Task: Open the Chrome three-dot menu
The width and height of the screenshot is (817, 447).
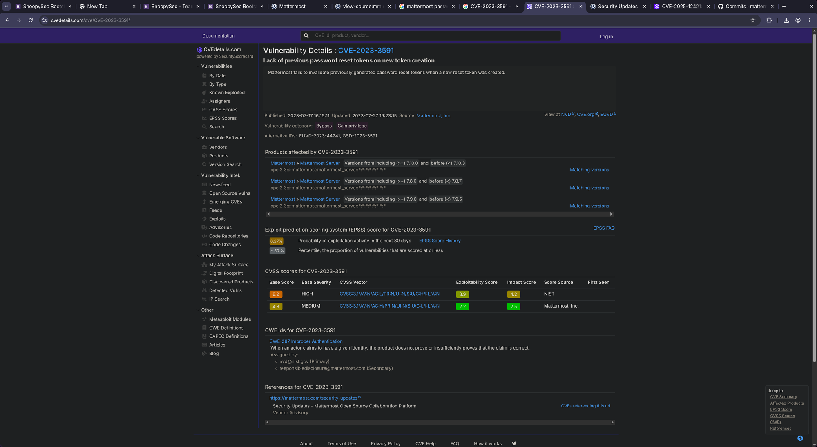Action: pos(810,20)
